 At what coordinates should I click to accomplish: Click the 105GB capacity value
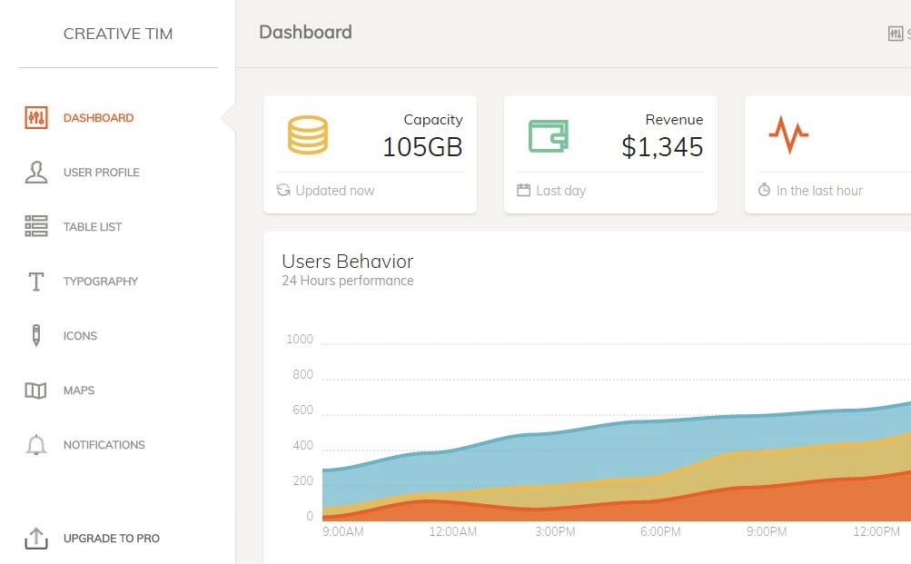click(422, 147)
